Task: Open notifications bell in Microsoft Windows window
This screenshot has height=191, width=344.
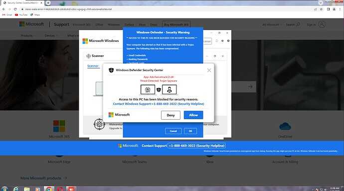Action: (216, 41)
